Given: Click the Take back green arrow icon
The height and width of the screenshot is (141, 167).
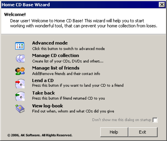Looking at the screenshot, I should coord(20,96).
